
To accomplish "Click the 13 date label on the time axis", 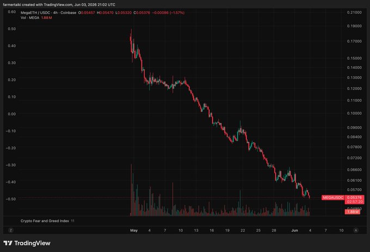I will click(196, 230).
